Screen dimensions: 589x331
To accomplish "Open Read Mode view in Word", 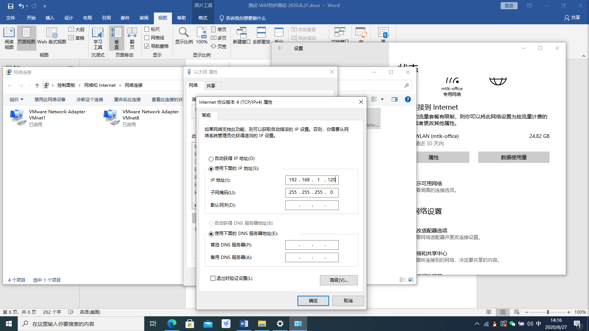I will point(9,38).
